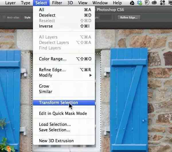Click Dropbox-style sync icon in menu bar
The height and width of the screenshot is (152, 172).
click(140, 3)
